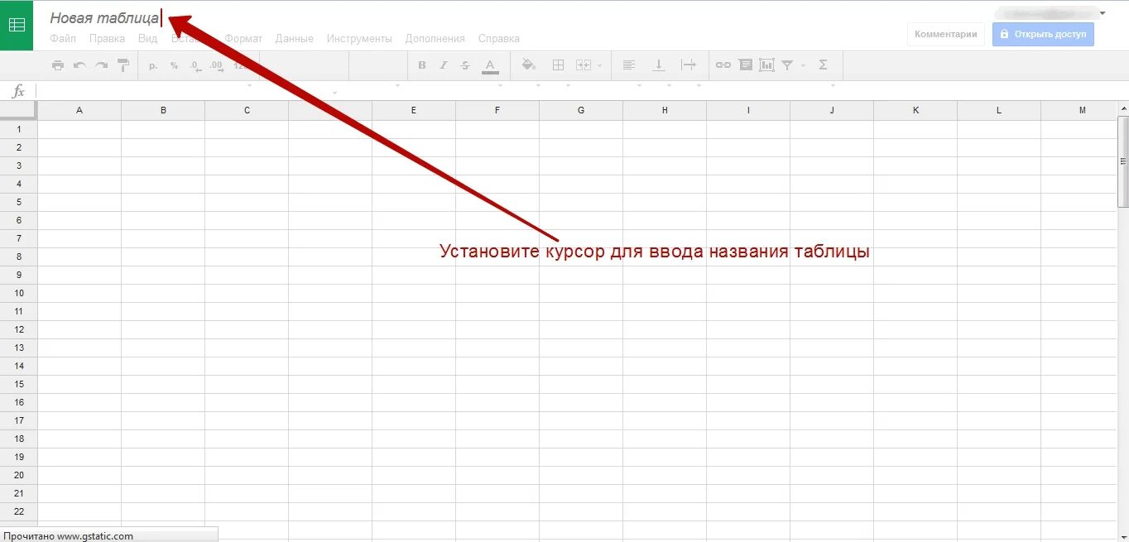The image size is (1129, 542).
Task: Click the Комментарии button
Action: pos(946,34)
